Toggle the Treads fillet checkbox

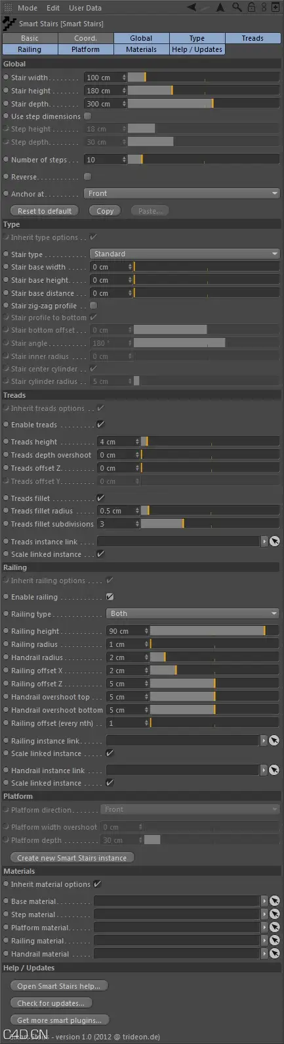(x=100, y=498)
